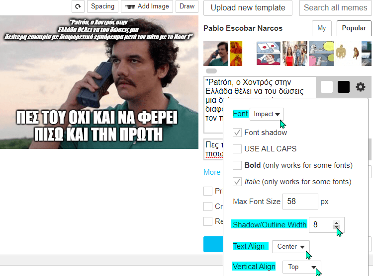Focus the Search all memes field

click(x=335, y=8)
